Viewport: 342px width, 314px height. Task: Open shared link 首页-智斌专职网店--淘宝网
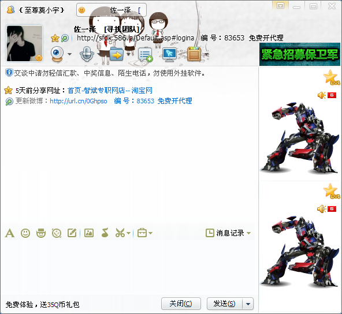(x=110, y=91)
